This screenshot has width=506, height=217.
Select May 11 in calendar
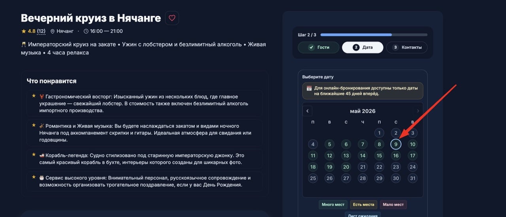tap(313, 156)
